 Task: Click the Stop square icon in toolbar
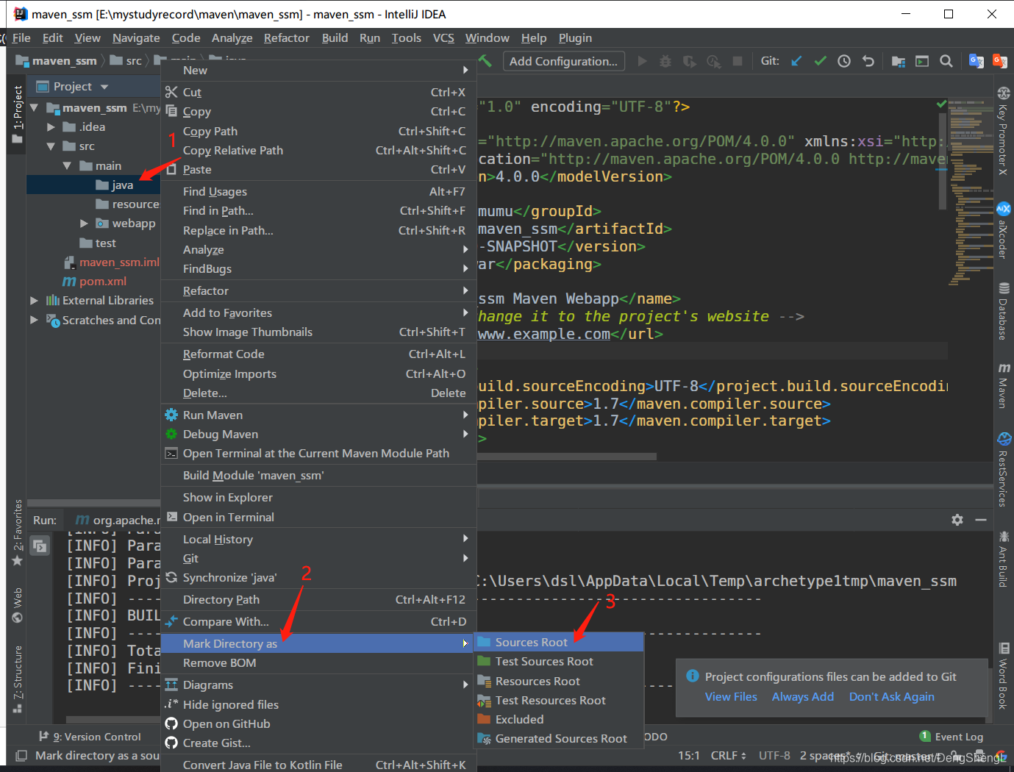pos(738,61)
